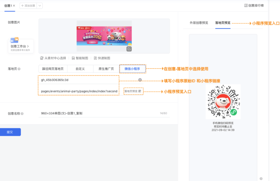The width and height of the screenshot is (280, 181).
Task: Click the 创意1 tab label
Action: click(8, 6)
